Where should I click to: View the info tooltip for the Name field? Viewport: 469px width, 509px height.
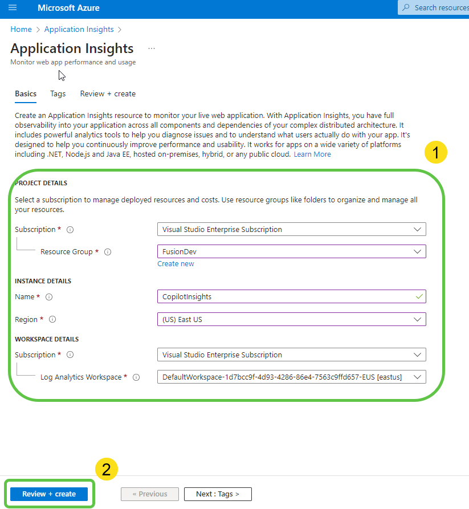[x=49, y=296]
